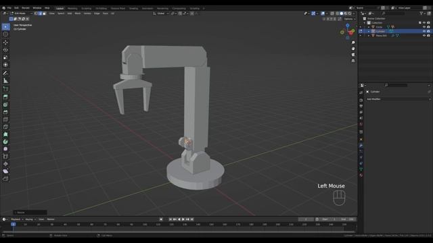Switch to the Sculpting workspace tab
Image resolution: width=433 pixels, height=243 pixels.
click(x=87, y=8)
